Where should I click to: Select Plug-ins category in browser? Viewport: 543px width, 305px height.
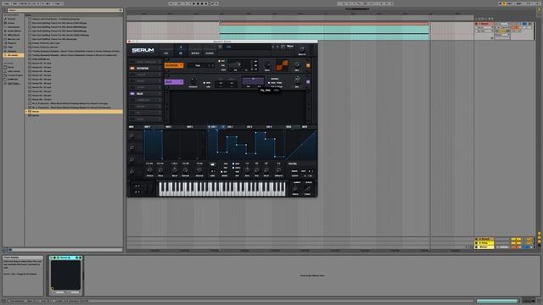tap(11, 43)
